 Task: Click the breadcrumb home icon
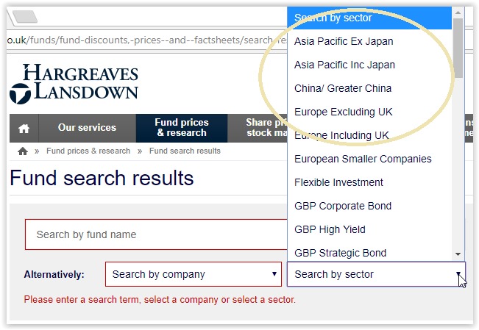pos(23,151)
